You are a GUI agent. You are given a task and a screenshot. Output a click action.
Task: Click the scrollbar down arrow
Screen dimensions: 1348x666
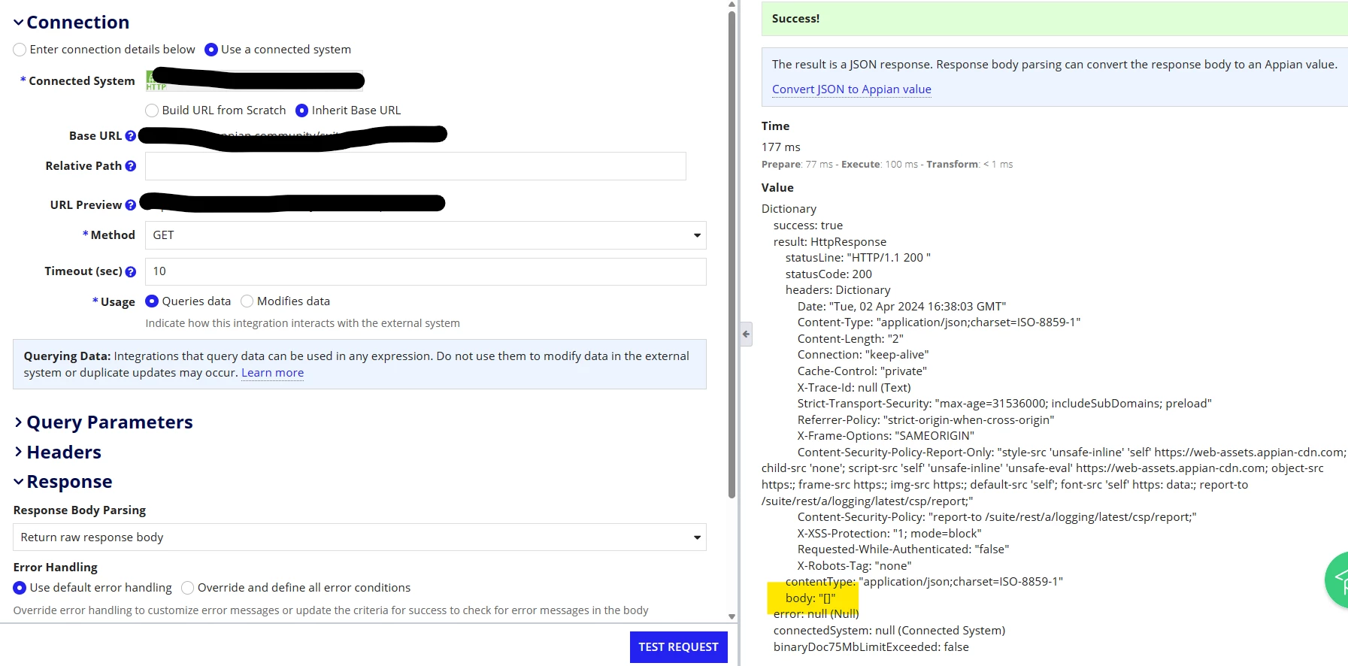point(732,616)
